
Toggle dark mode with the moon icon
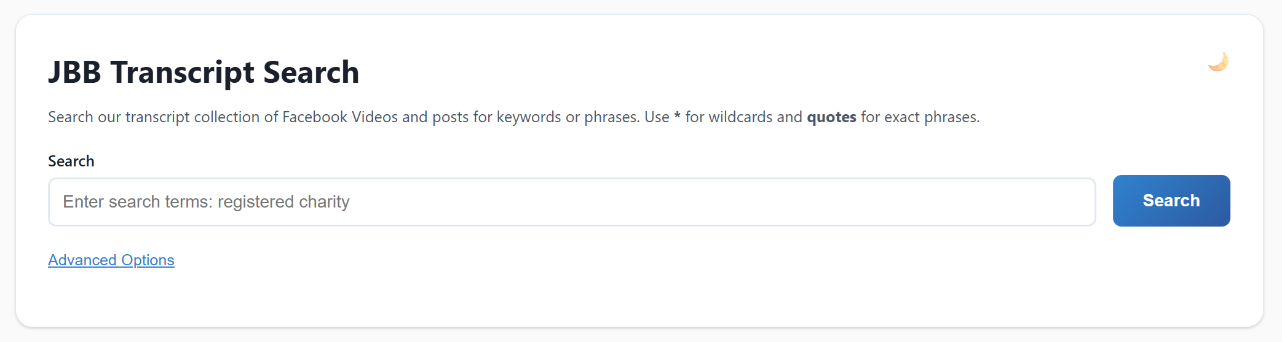click(x=1218, y=62)
